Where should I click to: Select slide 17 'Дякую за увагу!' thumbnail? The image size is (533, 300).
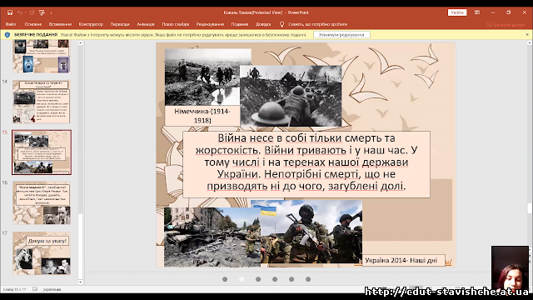tap(42, 253)
